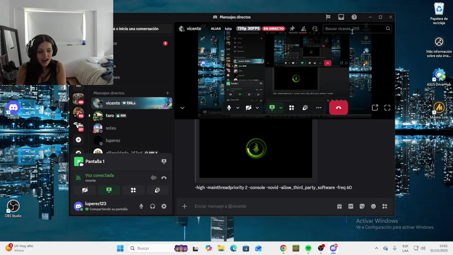The width and height of the screenshot is (453, 255).
Task: Click the green download image in chat
Action: click(x=256, y=148)
